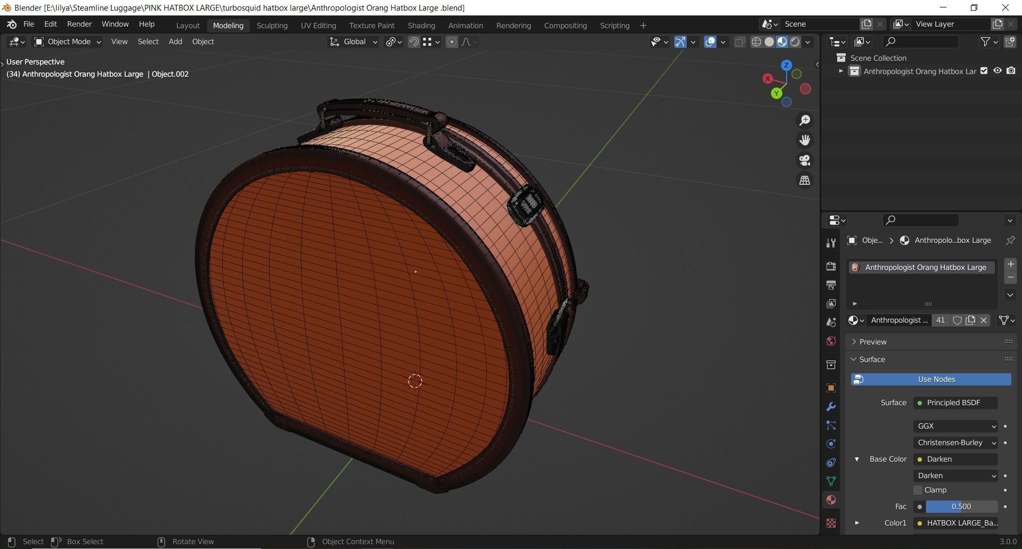
Task: Switch to the Sculpting workspace tab
Action: pos(272,26)
